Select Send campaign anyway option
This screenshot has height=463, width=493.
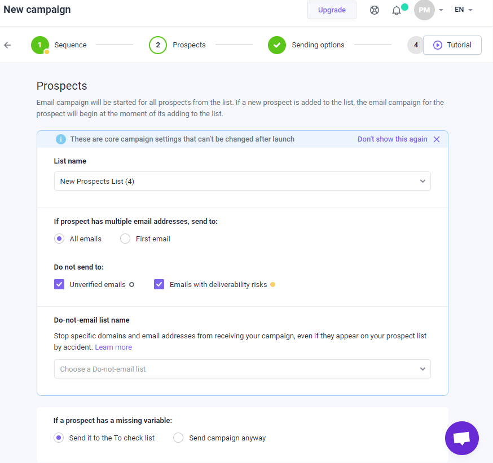pos(178,438)
